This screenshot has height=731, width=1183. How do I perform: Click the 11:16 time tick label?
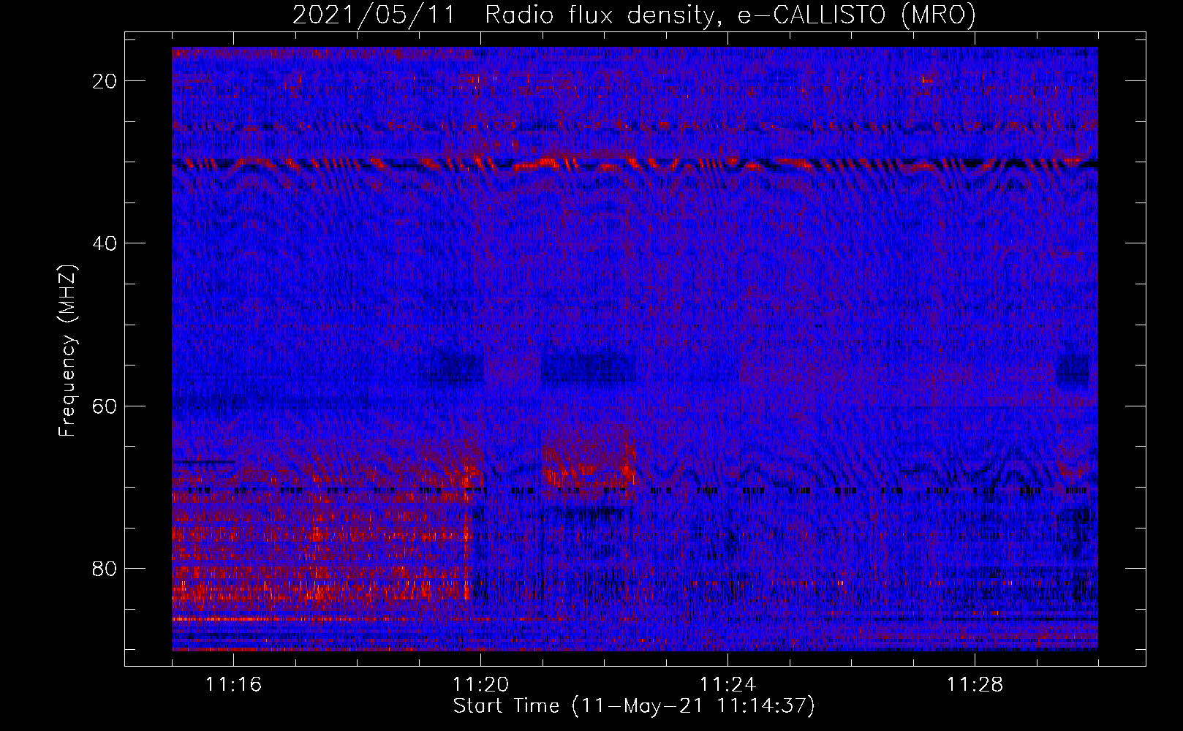[x=233, y=684]
